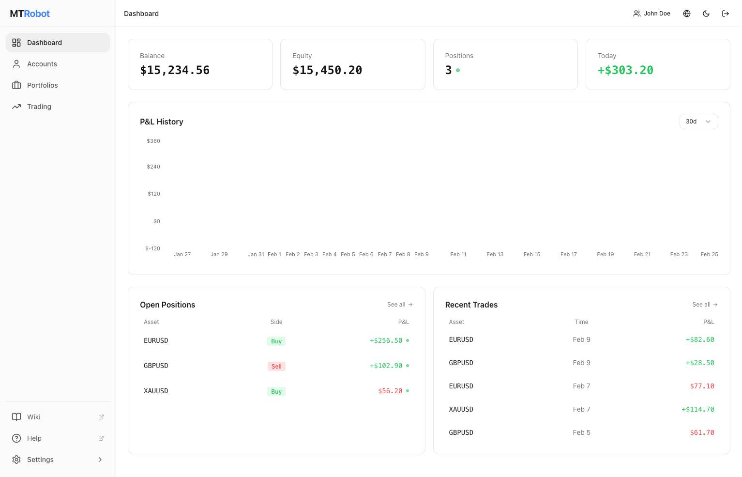
Task: Expand the Settings submenu chevron
Action: (x=100, y=460)
